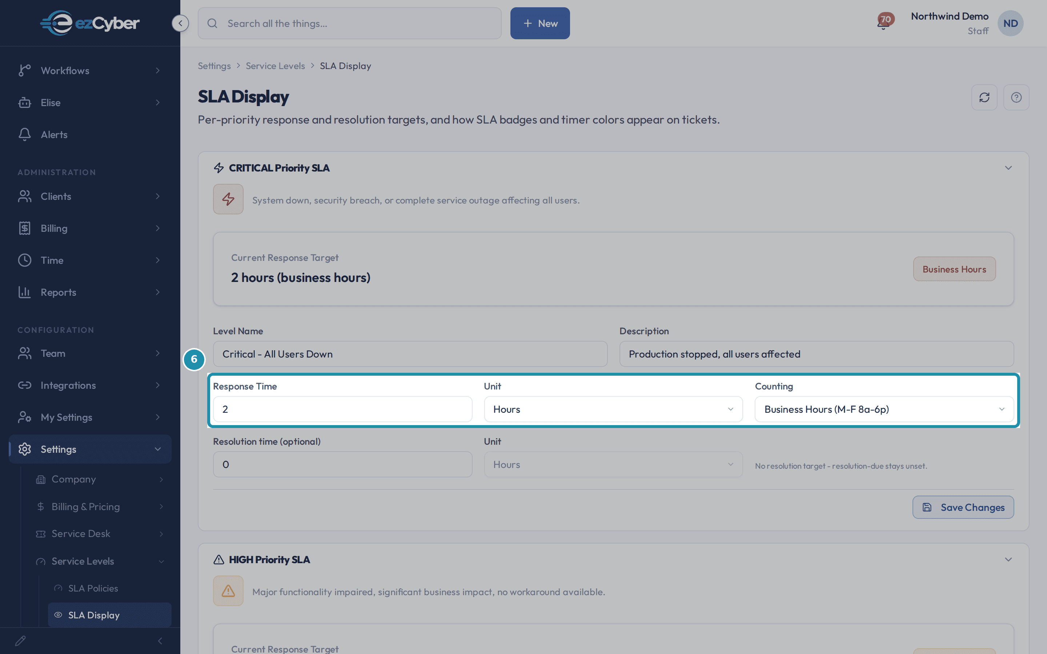The width and height of the screenshot is (1047, 654).
Task: Expand the Billing menu chevron
Action: [x=158, y=229]
